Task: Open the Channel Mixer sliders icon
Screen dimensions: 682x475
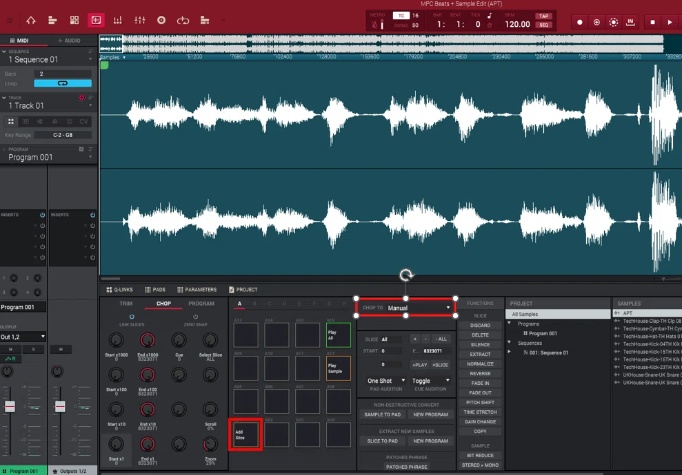Action: pyautogui.click(x=139, y=21)
